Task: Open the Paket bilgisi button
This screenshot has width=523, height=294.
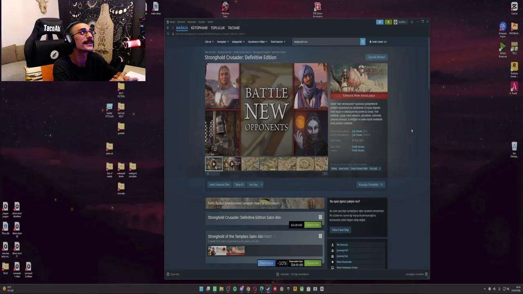Action: point(266,263)
